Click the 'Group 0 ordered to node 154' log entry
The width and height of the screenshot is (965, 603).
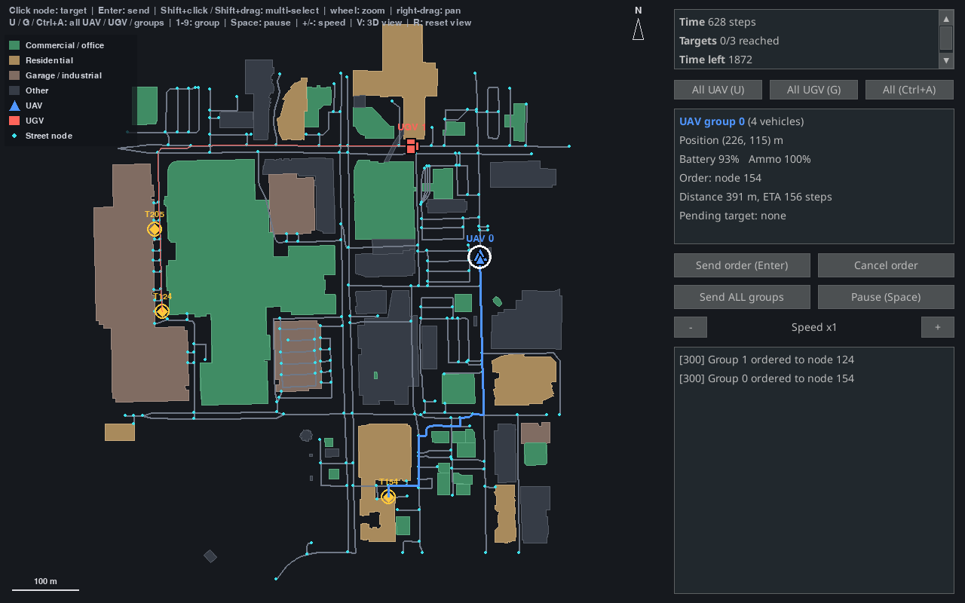pyautogui.click(x=767, y=378)
